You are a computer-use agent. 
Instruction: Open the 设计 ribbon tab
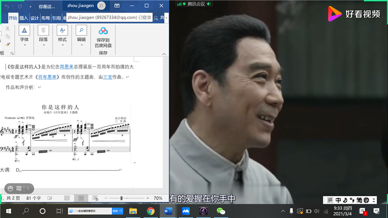34,18
